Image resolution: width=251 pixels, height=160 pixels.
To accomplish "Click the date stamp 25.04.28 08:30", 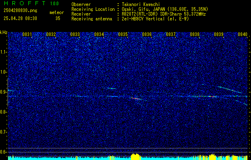I will click(20, 18).
